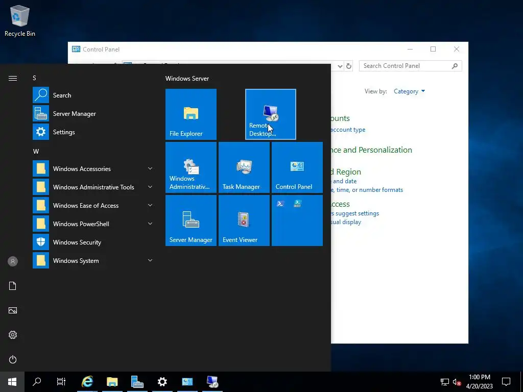Open Search from the Start app list

click(93, 95)
